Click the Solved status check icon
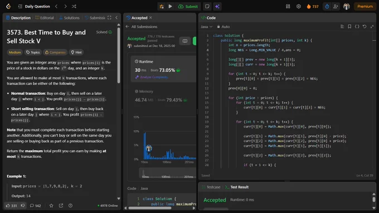379x213 pixels. (110, 32)
